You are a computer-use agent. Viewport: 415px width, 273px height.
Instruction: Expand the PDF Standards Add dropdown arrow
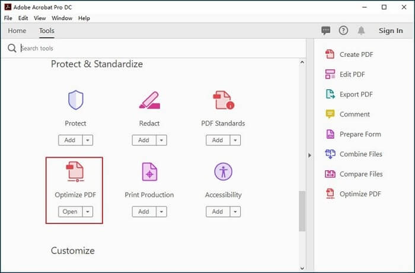235,140
